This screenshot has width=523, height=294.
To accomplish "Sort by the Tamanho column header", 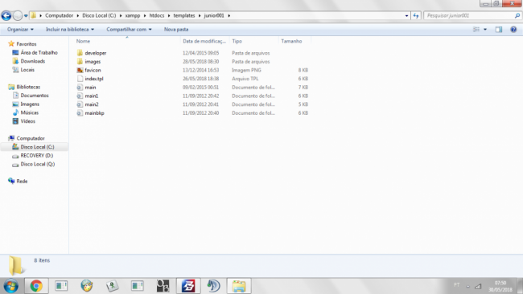I will [291, 41].
